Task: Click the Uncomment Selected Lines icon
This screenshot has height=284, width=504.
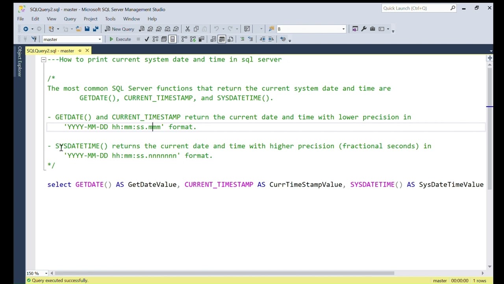Action: coord(250,39)
